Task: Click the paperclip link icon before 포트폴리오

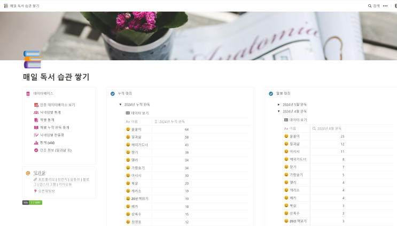Action: coord(35,180)
